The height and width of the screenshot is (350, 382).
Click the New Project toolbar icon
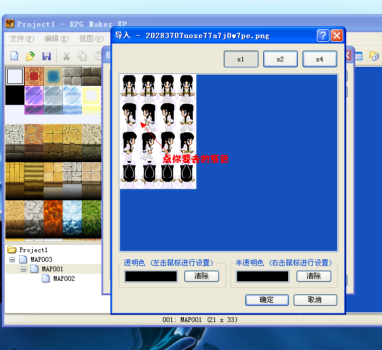click(x=14, y=56)
